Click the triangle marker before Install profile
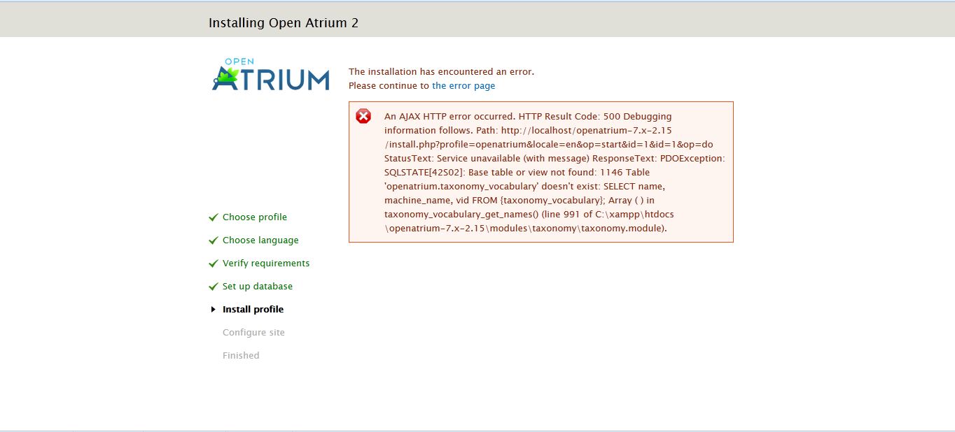Viewport: 955px width, 432px height. click(214, 309)
